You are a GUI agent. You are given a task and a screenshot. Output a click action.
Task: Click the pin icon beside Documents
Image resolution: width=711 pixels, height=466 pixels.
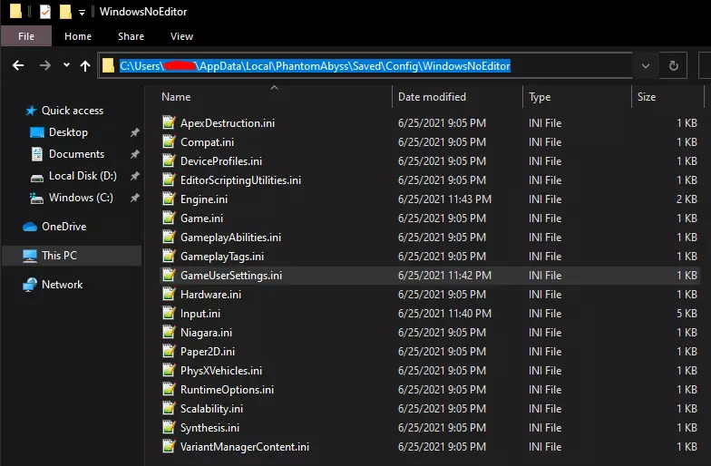[134, 154]
